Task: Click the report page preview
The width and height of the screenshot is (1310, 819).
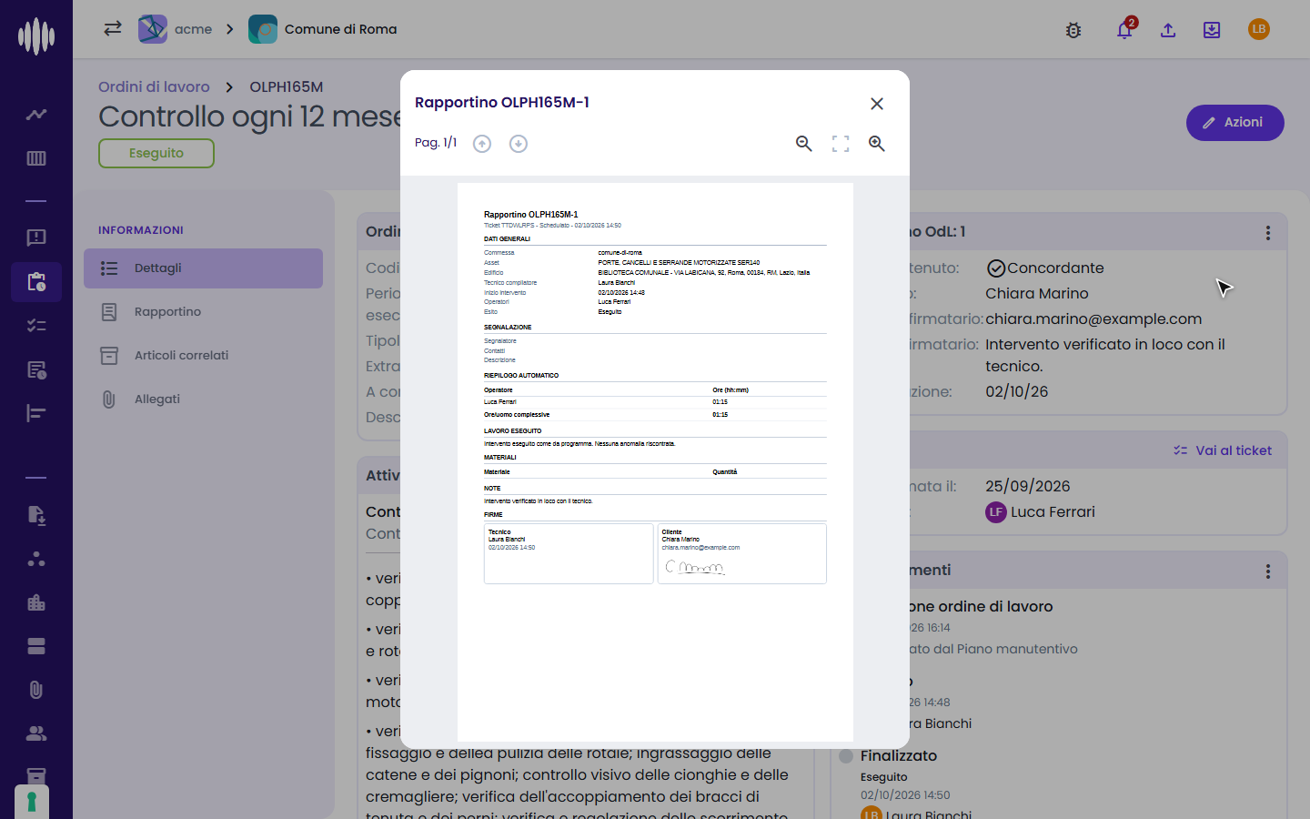Action: tap(655, 462)
